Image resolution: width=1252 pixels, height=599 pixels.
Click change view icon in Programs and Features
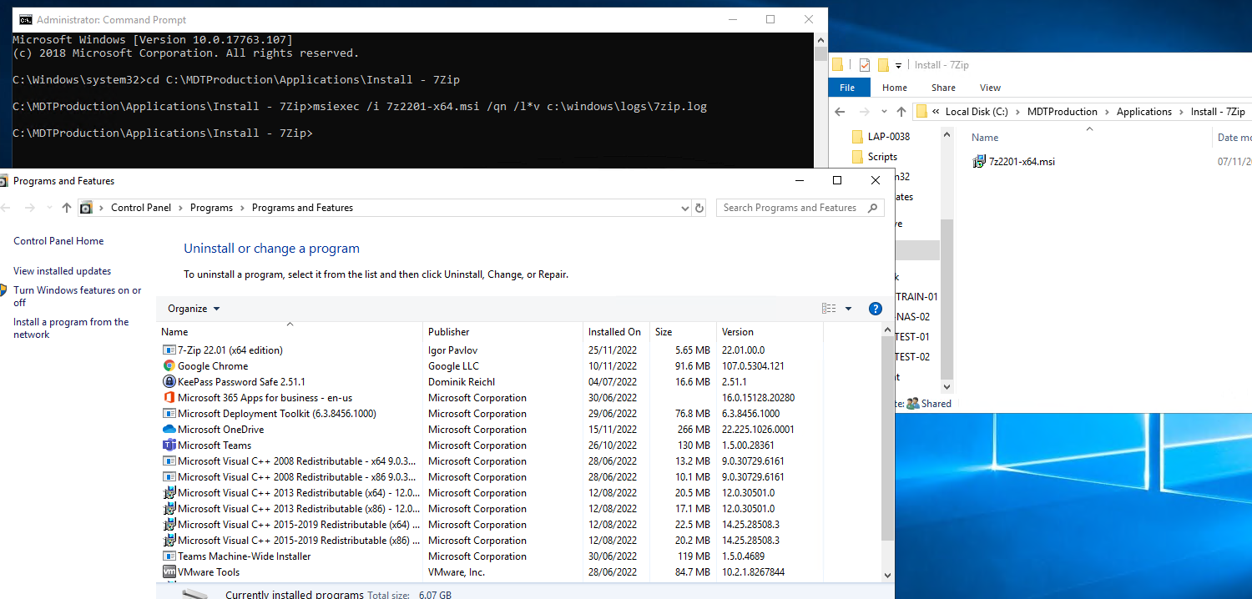(829, 309)
